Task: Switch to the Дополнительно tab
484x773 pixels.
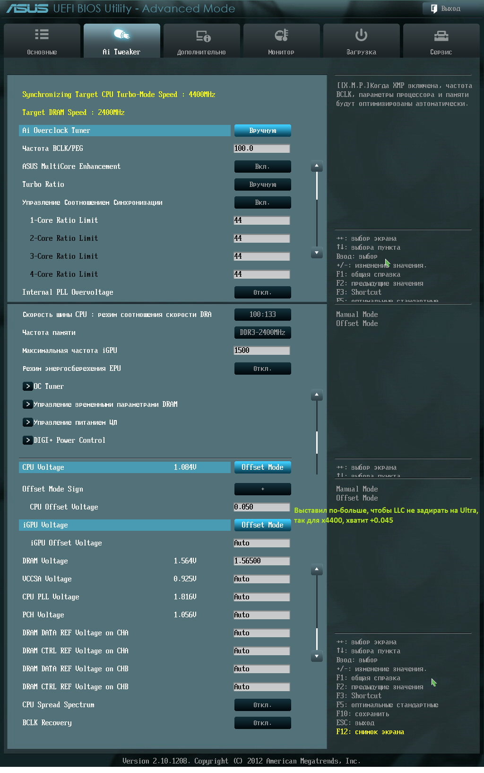Action: click(202, 41)
